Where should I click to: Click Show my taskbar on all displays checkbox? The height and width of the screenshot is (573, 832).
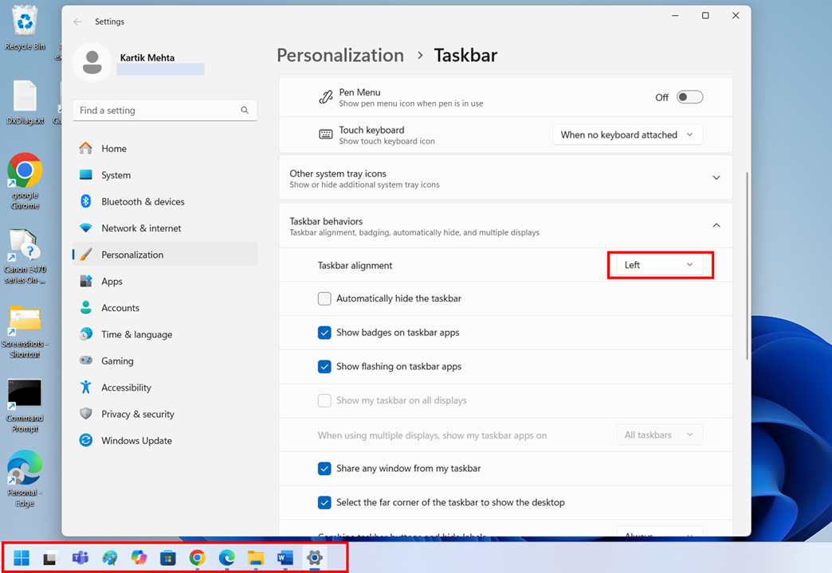click(324, 400)
